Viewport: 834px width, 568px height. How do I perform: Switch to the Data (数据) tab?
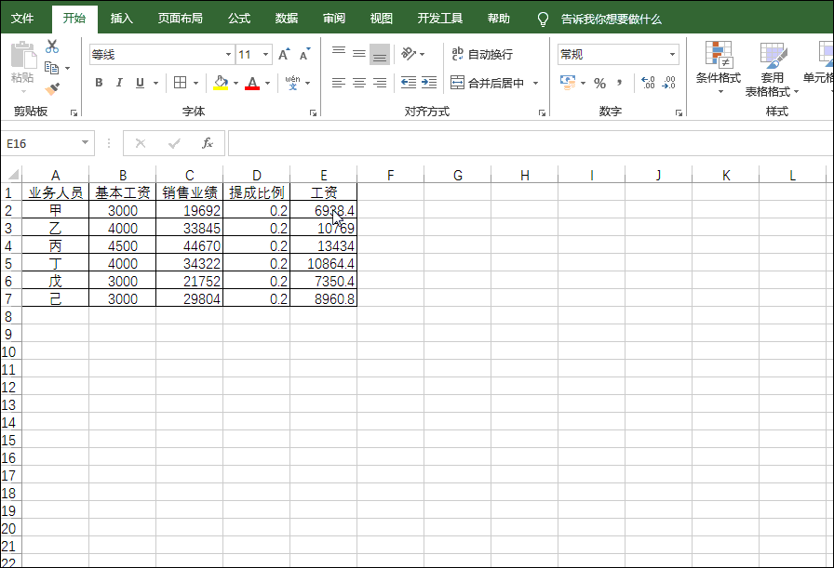pos(286,19)
